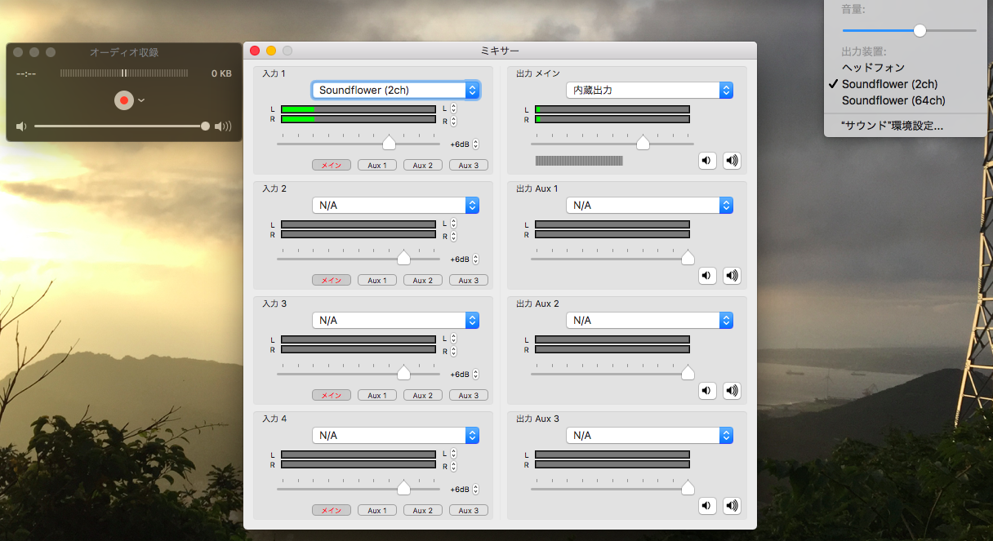Image resolution: width=993 pixels, height=541 pixels.
Task: Toggle Aux 1 routing for 入力 1
Action: pyautogui.click(x=377, y=165)
